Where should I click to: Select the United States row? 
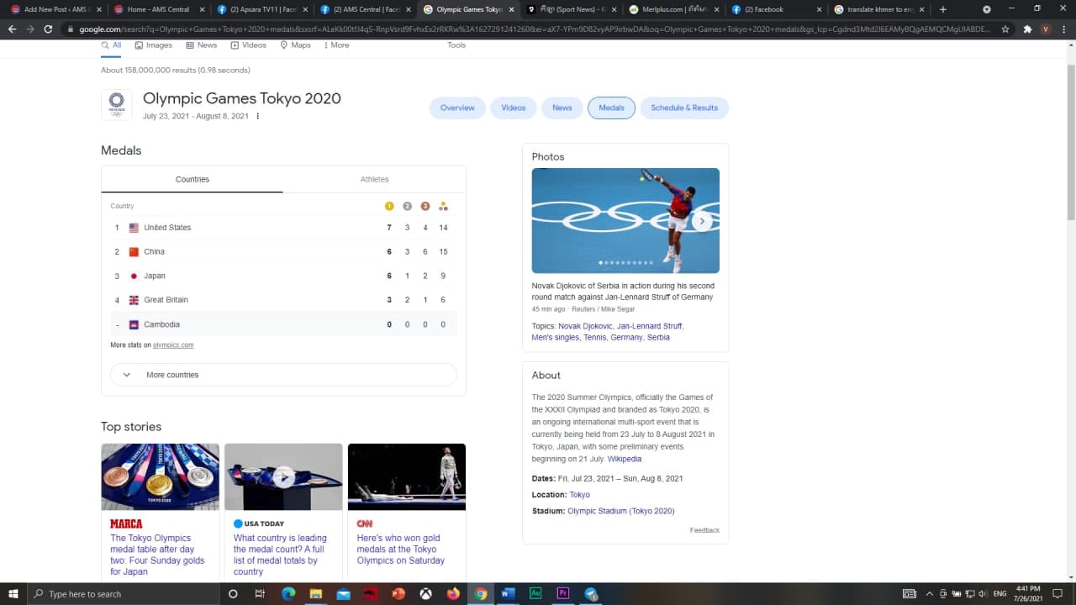pyautogui.click(x=283, y=228)
